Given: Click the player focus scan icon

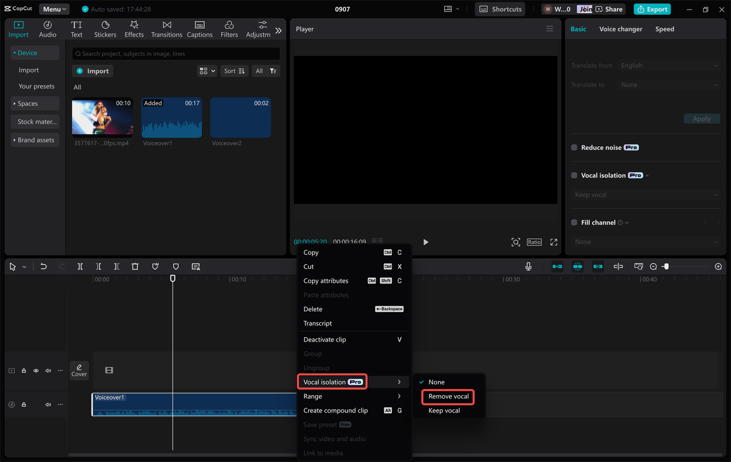Looking at the screenshot, I should click(516, 242).
